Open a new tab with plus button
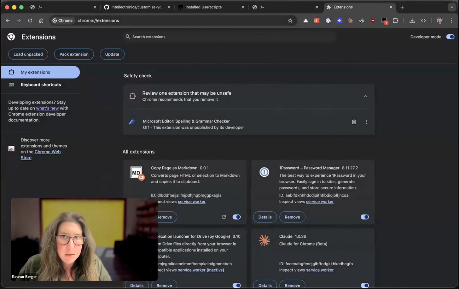This screenshot has width=459, height=289. 402,7
